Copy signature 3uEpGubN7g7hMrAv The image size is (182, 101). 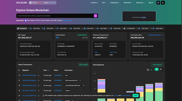point(39,81)
